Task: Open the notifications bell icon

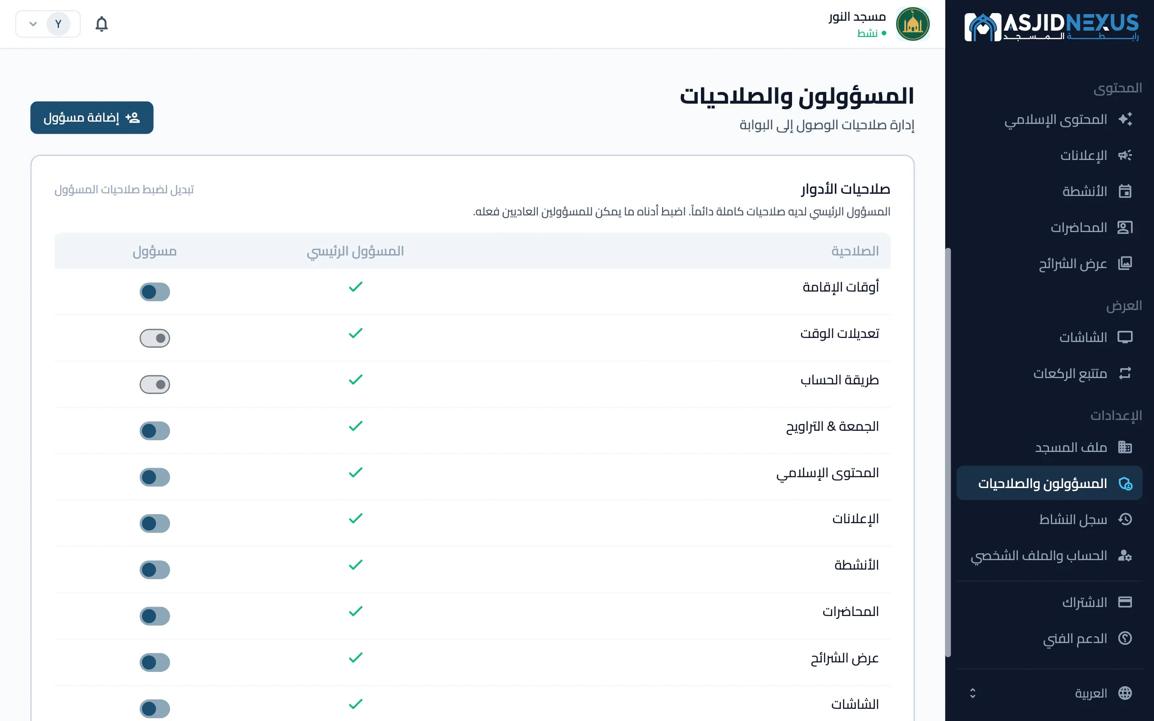Action: tap(101, 24)
